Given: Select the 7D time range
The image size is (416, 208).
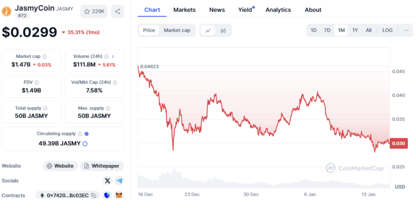Looking at the screenshot, I should [x=327, y=30].
